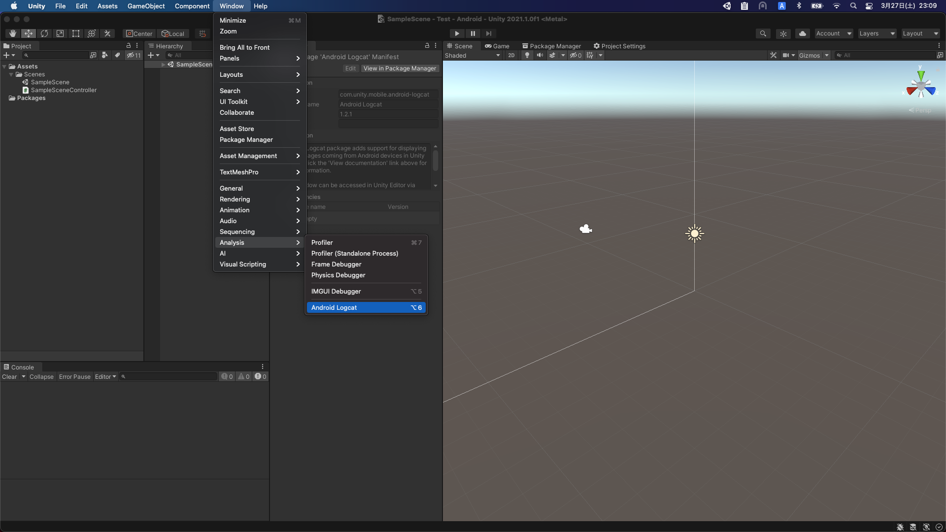Viewport: 946px width, 532px height.
Task: Open the Layout dropdown
Action: coord(920,33)
